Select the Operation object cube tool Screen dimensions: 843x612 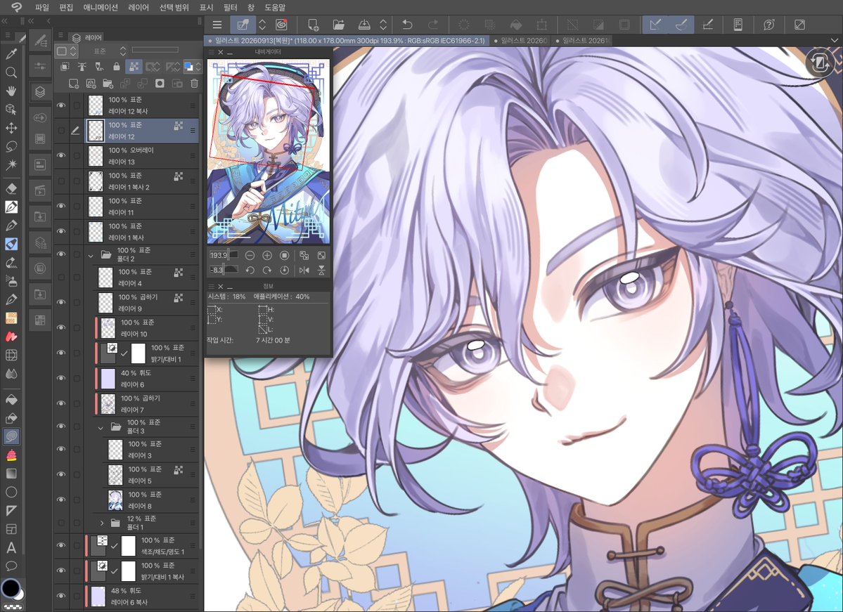point(11,109)
